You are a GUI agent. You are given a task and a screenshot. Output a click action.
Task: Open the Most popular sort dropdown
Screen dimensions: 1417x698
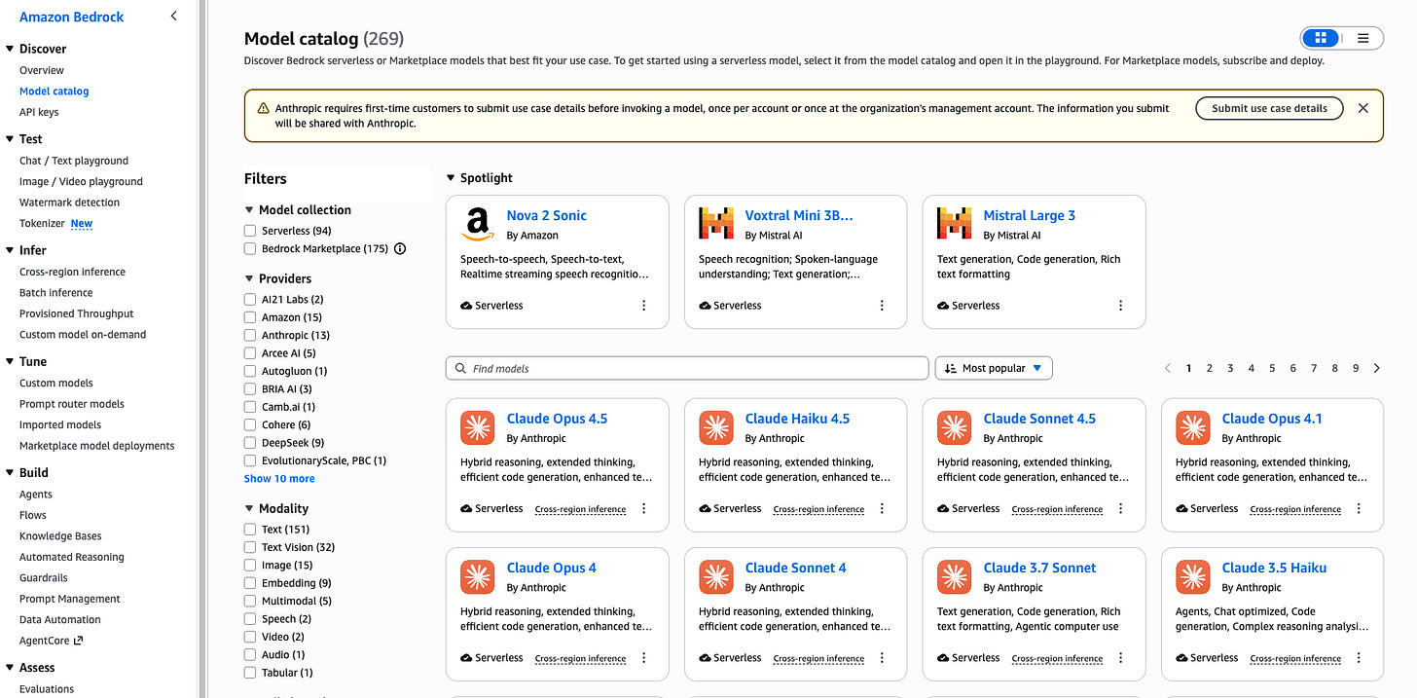coord(994,368)
